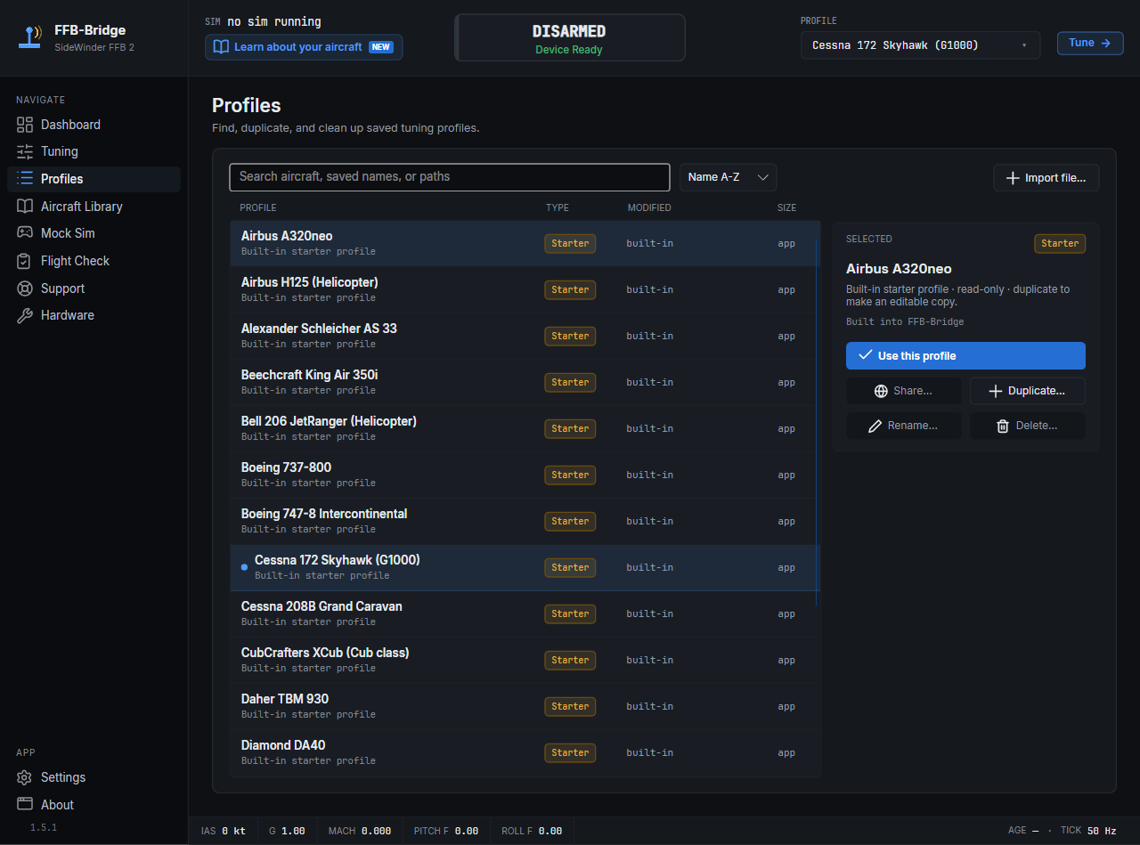This screenshot has height=845, width=1140.
Task: Click the chevron arrow of the sort dropdown
Action: click(x=762, y=177)
